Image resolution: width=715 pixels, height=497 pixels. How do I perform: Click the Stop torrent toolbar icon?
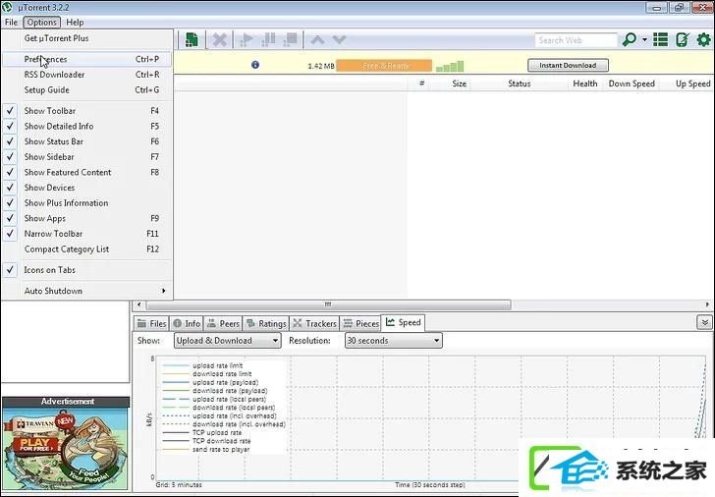pos(290,40)
